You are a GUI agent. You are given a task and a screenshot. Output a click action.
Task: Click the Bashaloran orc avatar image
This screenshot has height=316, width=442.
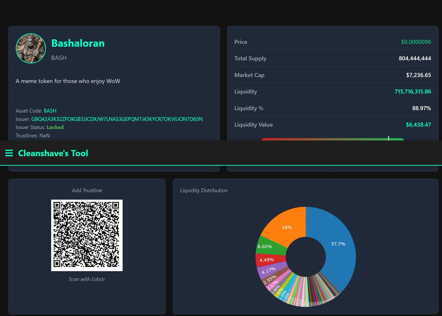[x=31, y=49]
